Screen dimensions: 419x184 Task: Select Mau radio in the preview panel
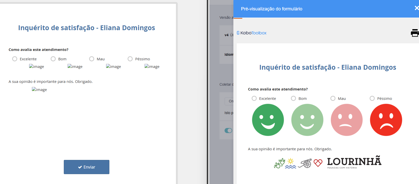(333, 98)
